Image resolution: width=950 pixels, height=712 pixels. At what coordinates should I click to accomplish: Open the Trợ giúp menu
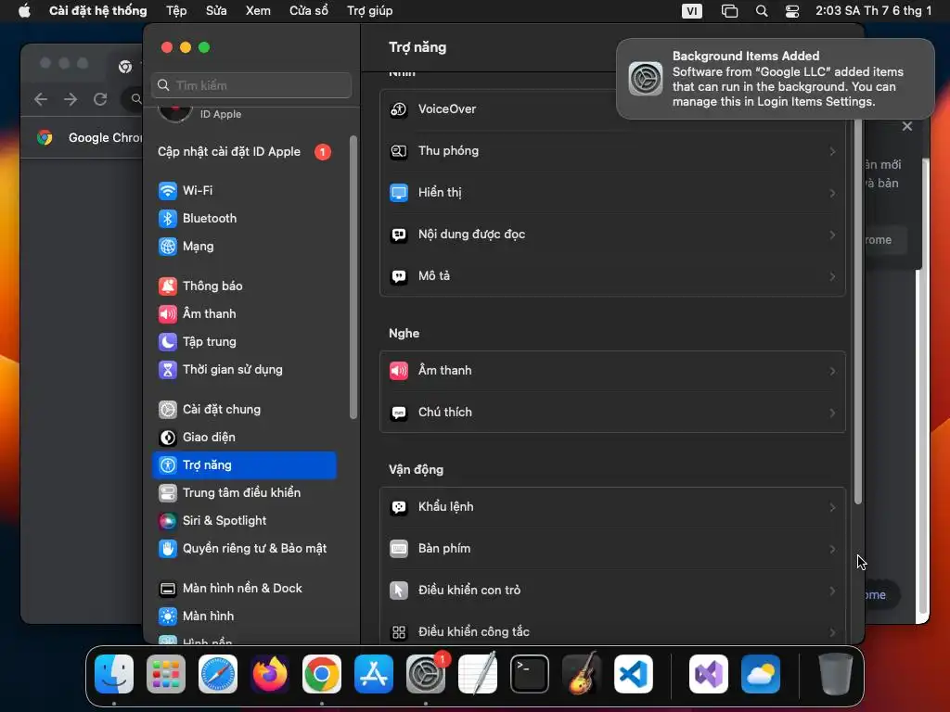(x=369, y=11)
